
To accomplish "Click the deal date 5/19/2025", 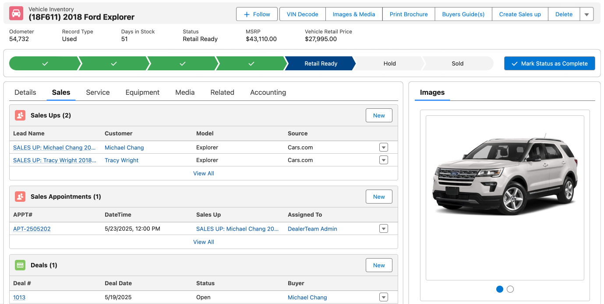I will click(119, 297).
